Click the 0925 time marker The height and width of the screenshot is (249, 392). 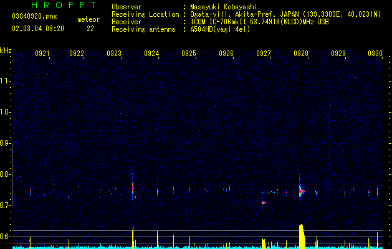tap(189, 54)
